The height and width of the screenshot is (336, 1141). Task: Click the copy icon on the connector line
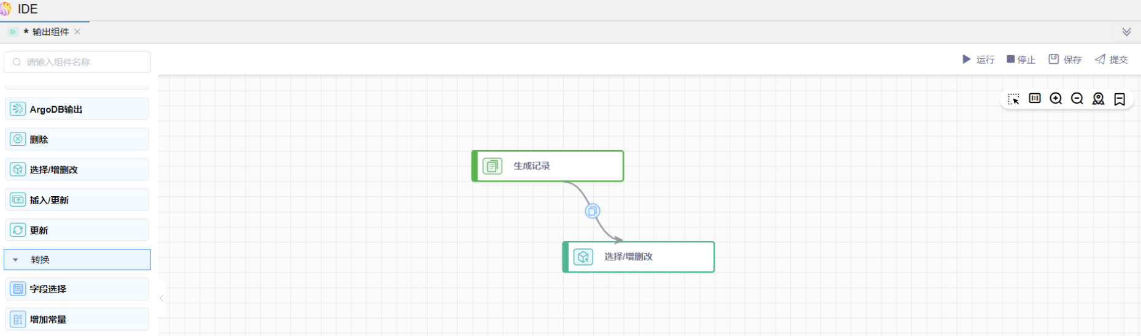pyautogui.click(x=592, y=212)
